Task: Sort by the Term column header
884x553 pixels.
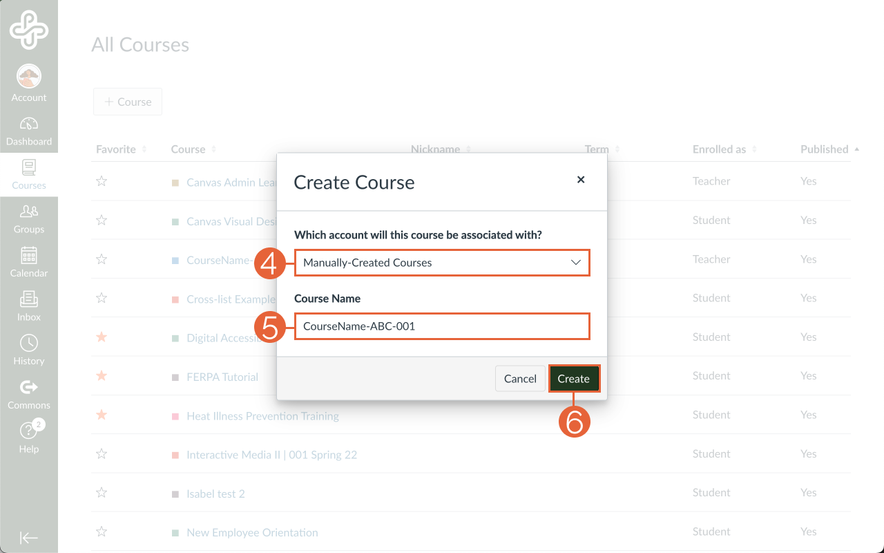Action: pyautogui.click(x=602, y=149)
